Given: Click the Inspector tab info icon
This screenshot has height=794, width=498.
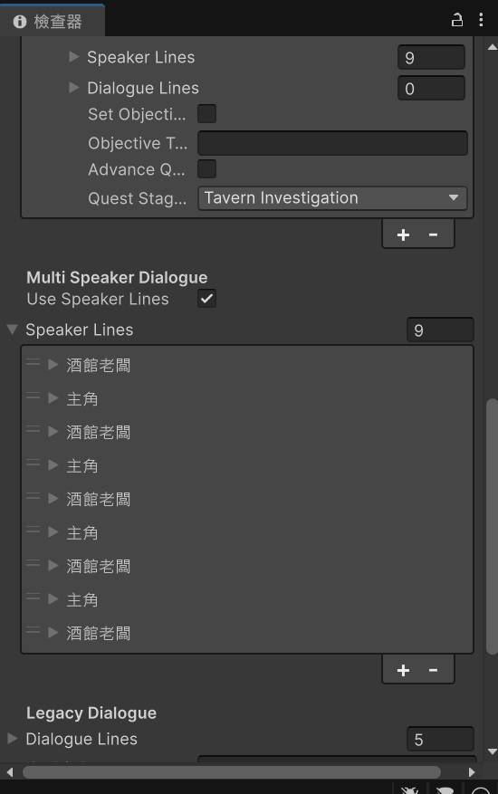Looking at the screenshot, I should tap(20, 22).
